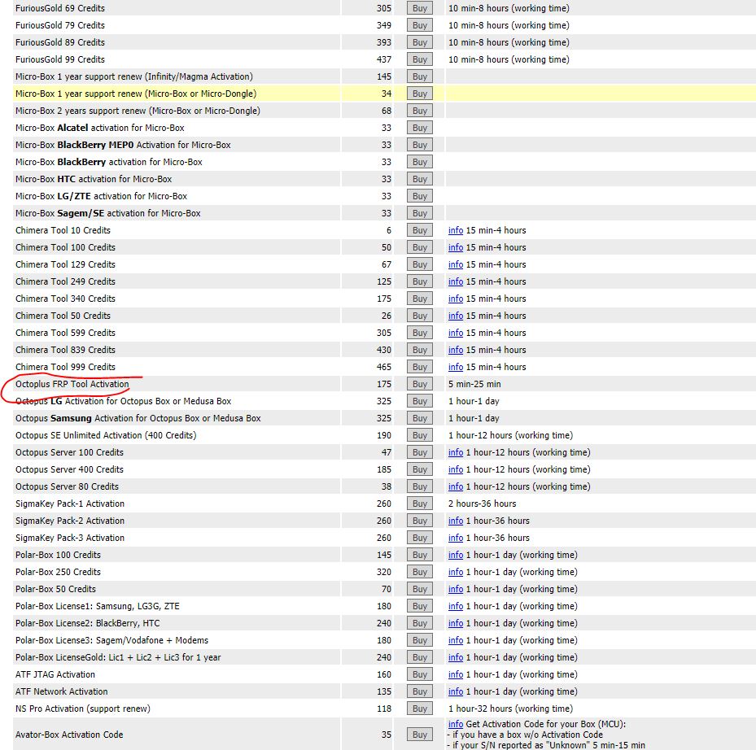The image size is (756, 750).
Task: Click 'Chimera Tool 599 Credits' product name
Action: click(65, 333)
